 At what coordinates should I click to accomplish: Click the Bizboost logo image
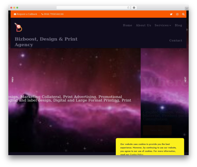point(19,27)
